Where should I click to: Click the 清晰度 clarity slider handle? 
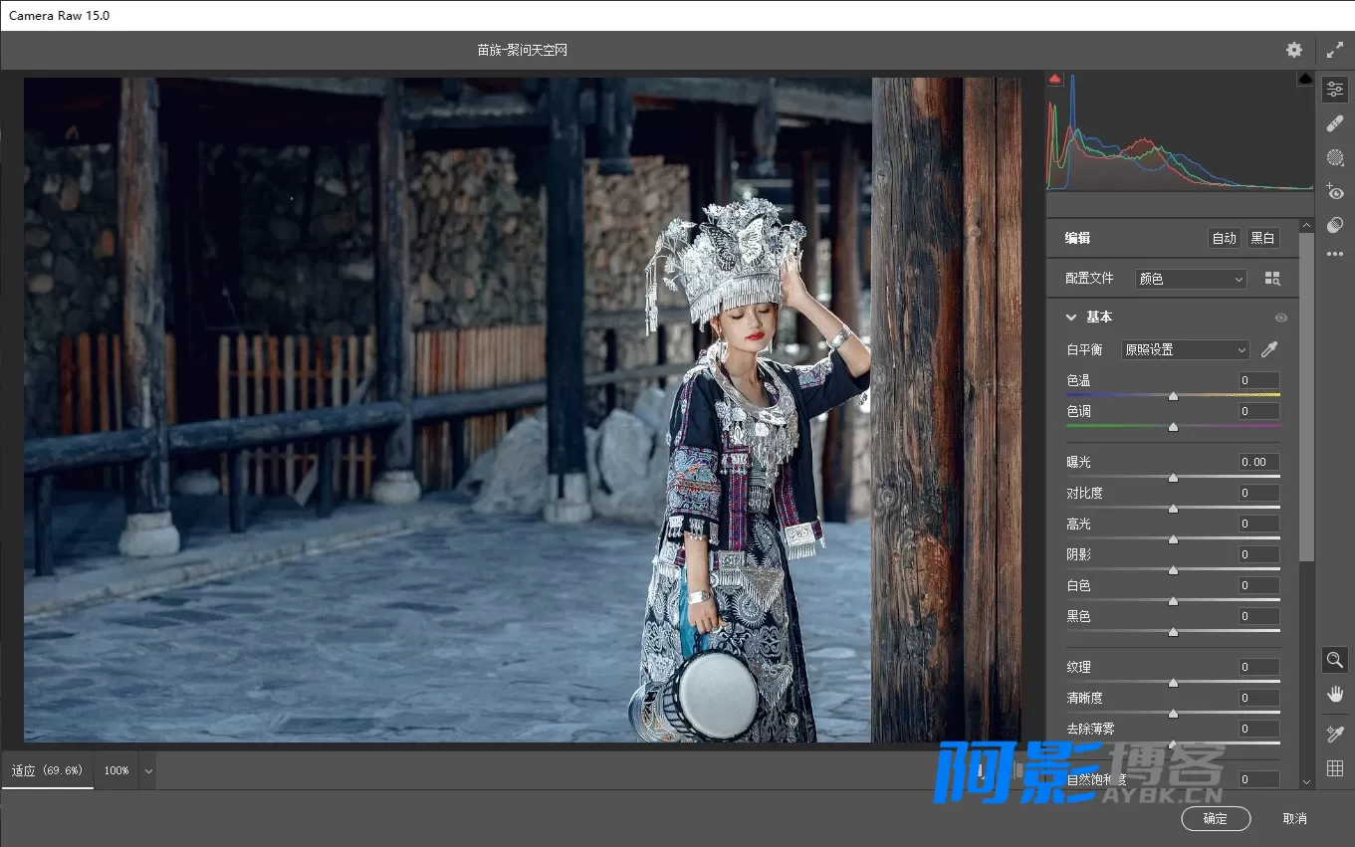point(1173,714)
